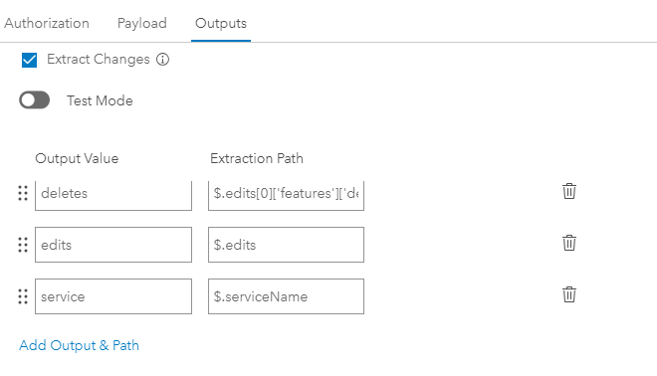Click the deletes output value field

(113, 195)
